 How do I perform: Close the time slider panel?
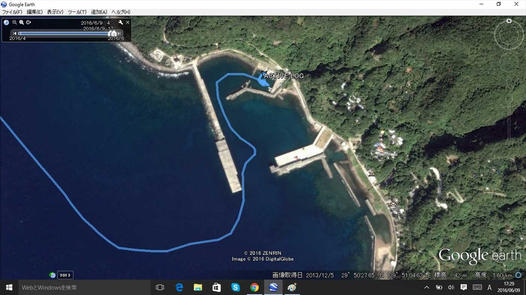pos(128,23)
